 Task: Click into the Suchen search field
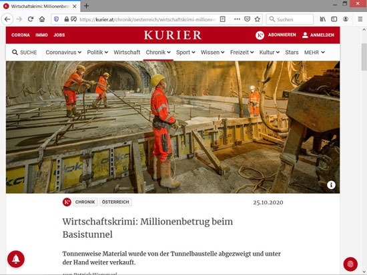coord(290,19)
